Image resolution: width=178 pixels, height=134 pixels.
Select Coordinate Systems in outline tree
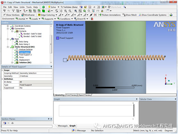coord(23,26)
